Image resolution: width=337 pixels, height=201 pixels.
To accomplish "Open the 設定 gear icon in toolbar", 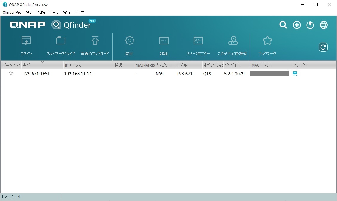I will point(129,41).
